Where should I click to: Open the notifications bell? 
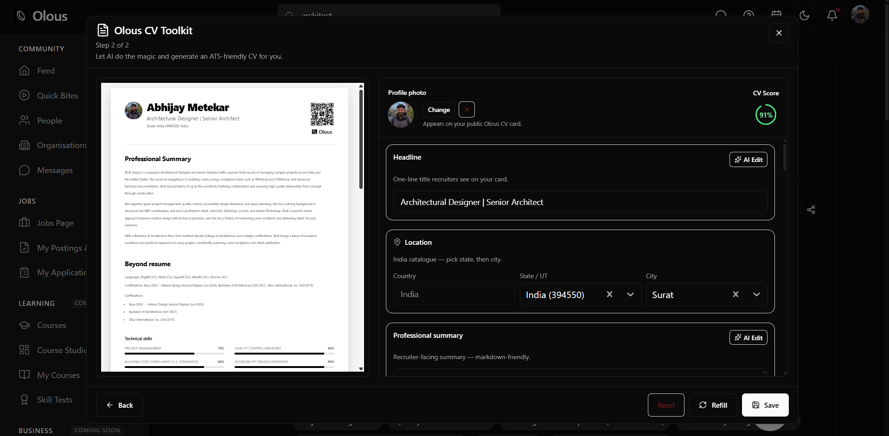(x=832, y=15)
